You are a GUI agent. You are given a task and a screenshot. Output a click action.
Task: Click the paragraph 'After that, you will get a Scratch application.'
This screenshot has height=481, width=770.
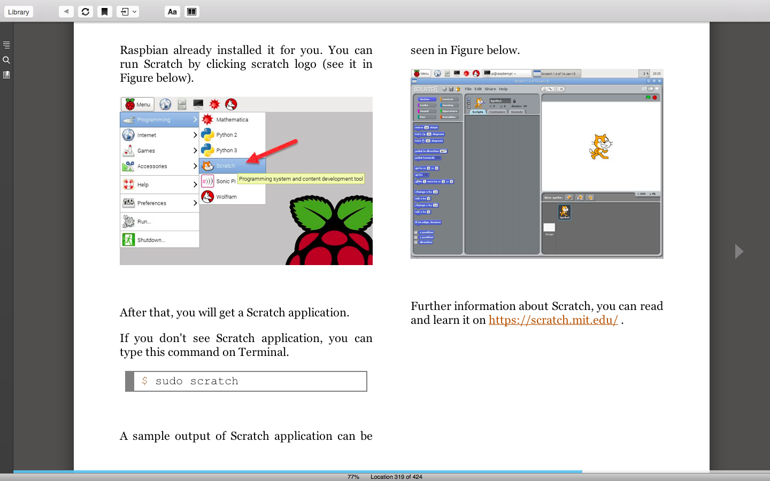pos(235,313)
